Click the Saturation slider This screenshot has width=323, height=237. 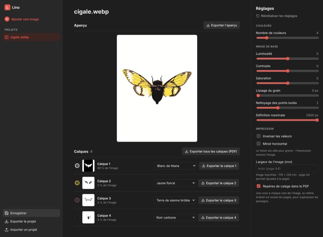tap(287, 83)
